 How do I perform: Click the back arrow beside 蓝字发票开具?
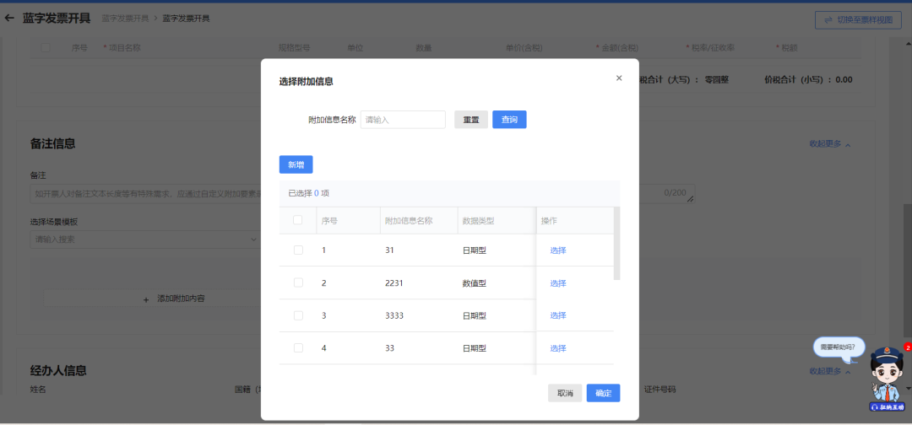pyautogui.click(x=10, y=18)
